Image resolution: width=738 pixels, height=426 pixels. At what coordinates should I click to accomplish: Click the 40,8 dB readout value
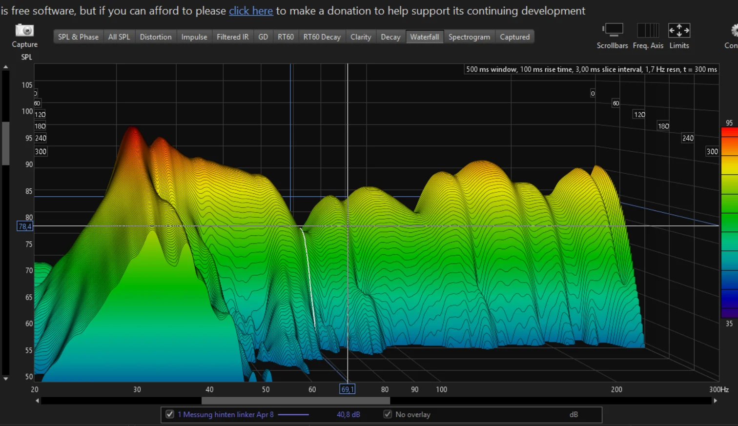coord(348,415)
